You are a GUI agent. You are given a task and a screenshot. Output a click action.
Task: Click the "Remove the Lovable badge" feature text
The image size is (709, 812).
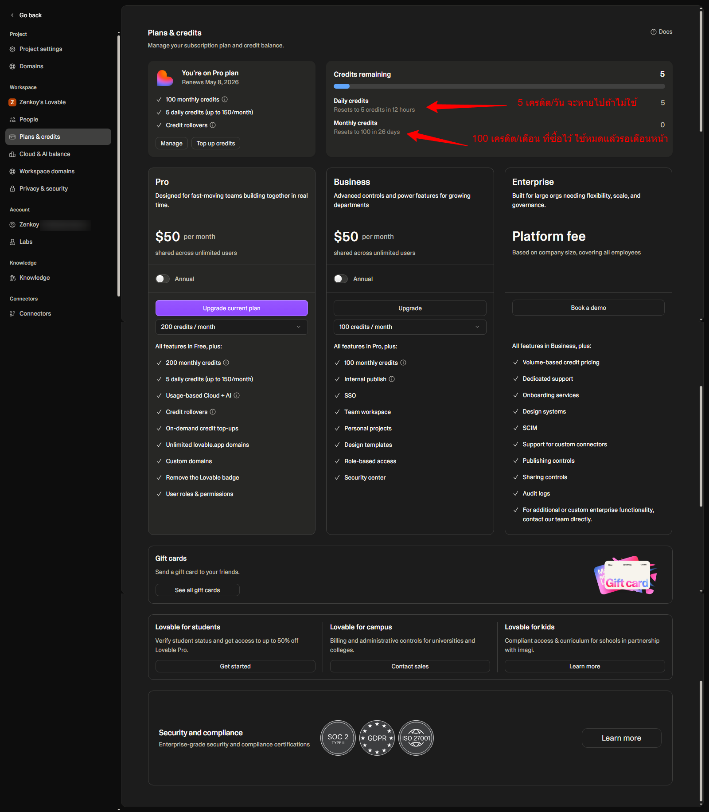(203, 478)
